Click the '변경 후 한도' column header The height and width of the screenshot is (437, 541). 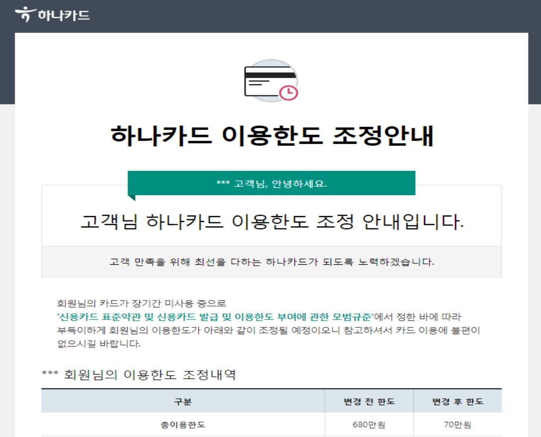(458, 402)
